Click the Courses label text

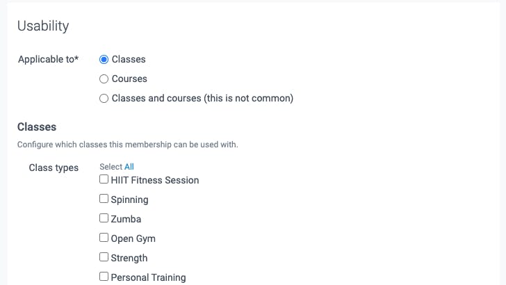[129, 79]
